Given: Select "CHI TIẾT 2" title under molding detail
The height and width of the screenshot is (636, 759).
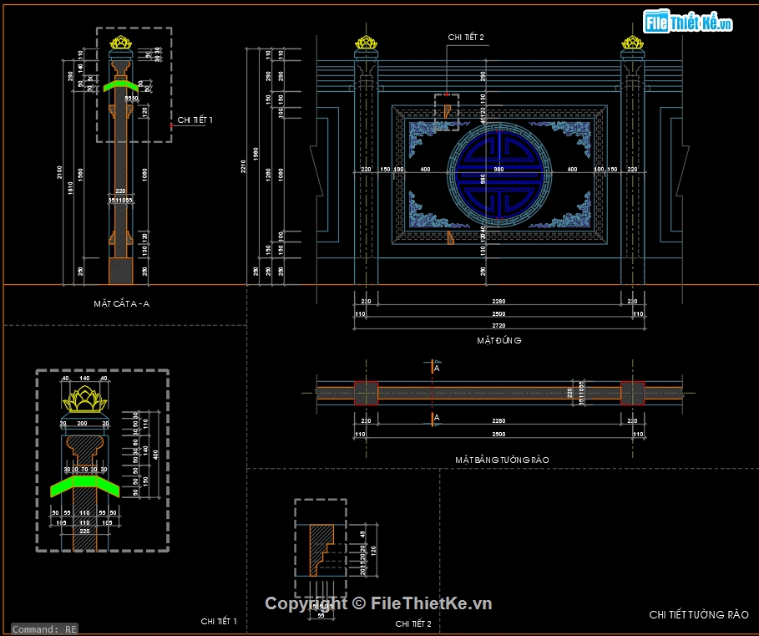Looking at the screenshot, I should point(413,623).
